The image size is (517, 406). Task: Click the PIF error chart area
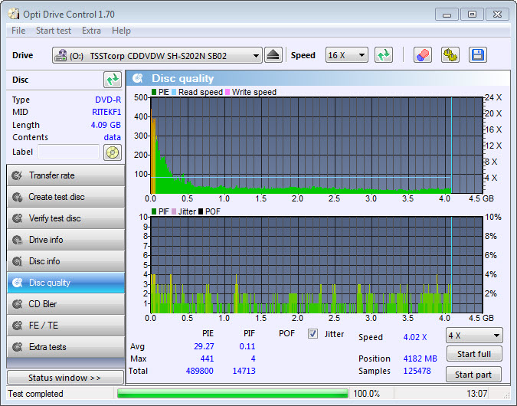tap(316, 265)
